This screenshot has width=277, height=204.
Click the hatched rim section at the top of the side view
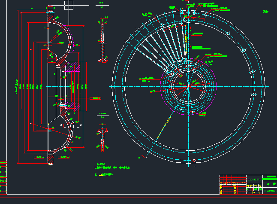(50, 16)
